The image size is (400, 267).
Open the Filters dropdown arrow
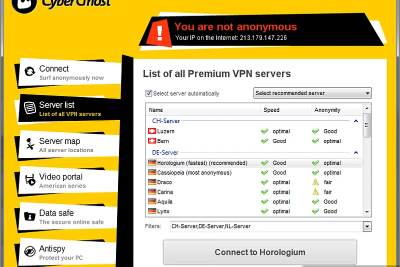(x=367, y=226)
